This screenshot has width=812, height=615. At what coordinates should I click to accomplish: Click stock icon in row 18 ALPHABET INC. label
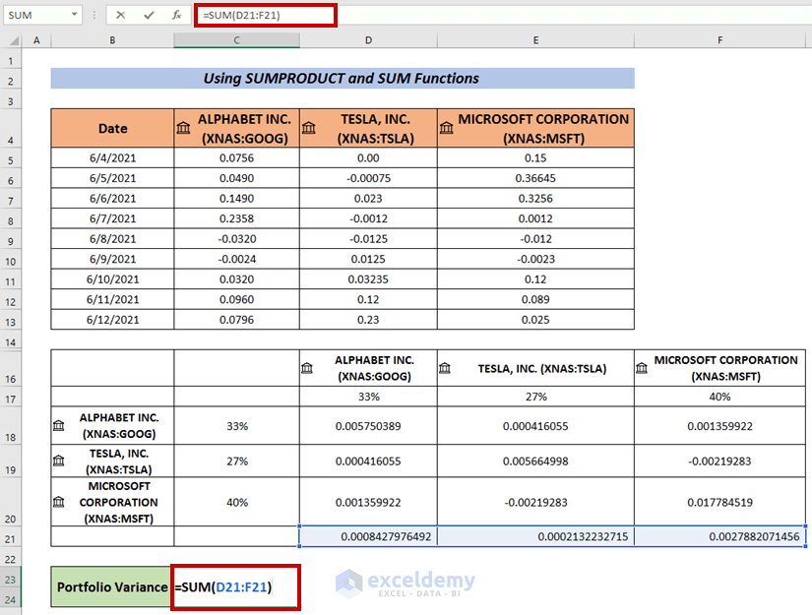pos(58,425)
